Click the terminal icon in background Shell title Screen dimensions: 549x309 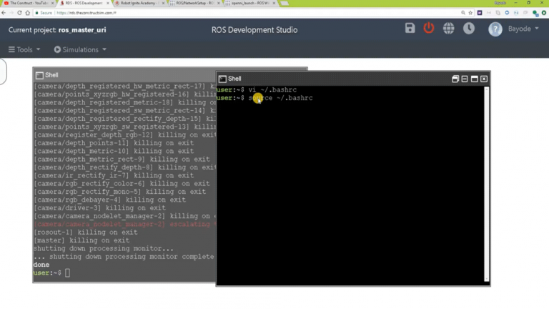click(39, 75)
